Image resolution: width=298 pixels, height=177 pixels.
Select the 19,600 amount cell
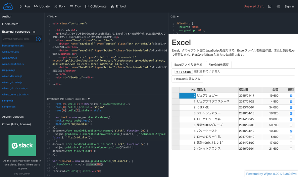[x=271, y=96]
